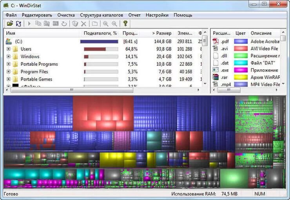Screen dimensions: 290x200
Task: Sort by the Подкаталоги, % column header
Action: [x=100, y=33]
